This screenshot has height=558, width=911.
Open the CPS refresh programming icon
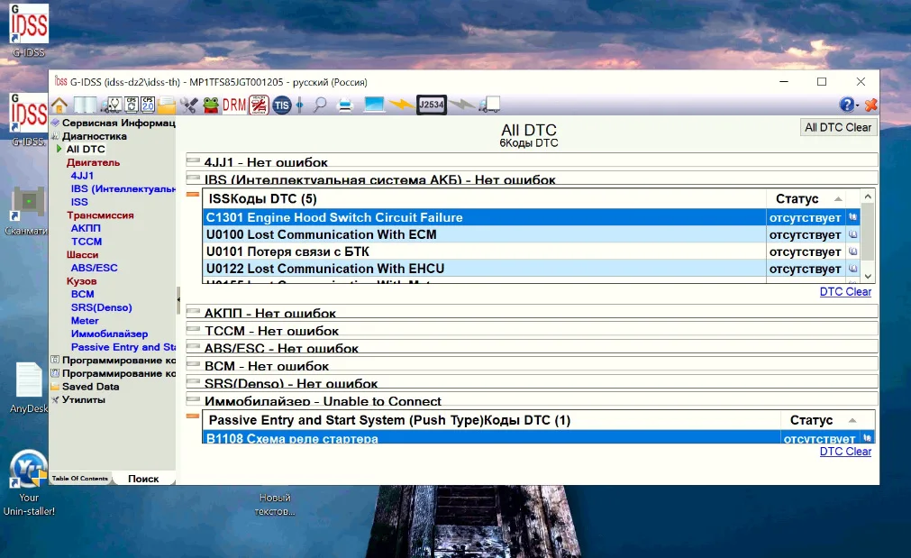132,105
